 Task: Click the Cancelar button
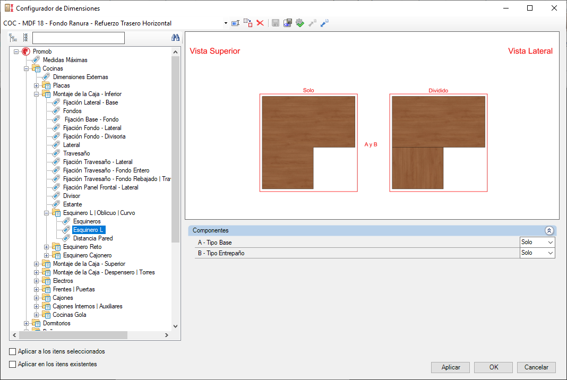pyautogui.click(x=536, y=367)
